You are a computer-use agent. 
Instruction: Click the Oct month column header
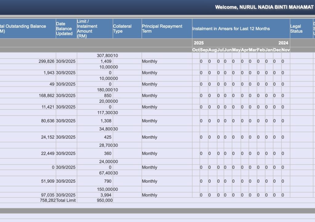pyautogui.click(x=196, y=50)
